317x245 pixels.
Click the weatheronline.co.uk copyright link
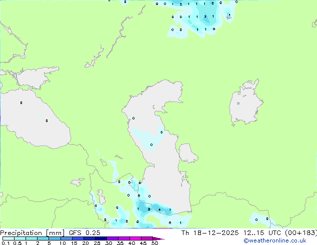tap(275, 240)
